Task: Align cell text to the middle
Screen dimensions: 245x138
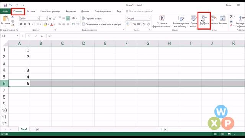Action: [x=64, y=18]
